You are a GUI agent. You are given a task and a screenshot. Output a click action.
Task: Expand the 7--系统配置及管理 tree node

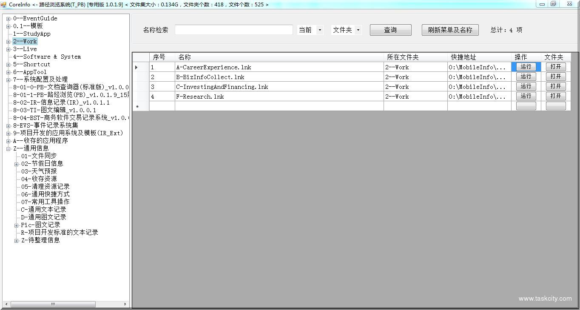pyautogui.click(x=7, y=79)
